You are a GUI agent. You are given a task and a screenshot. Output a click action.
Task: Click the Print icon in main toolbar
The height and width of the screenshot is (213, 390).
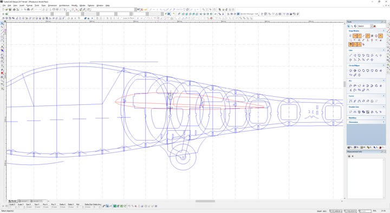[x=14, y=9]
